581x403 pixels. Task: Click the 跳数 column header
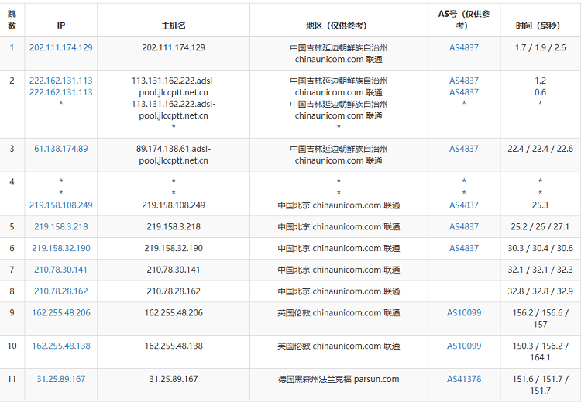(x=12, y=19)
